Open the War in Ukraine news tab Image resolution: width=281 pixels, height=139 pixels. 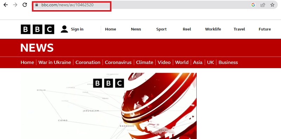(x=55, y=63)
